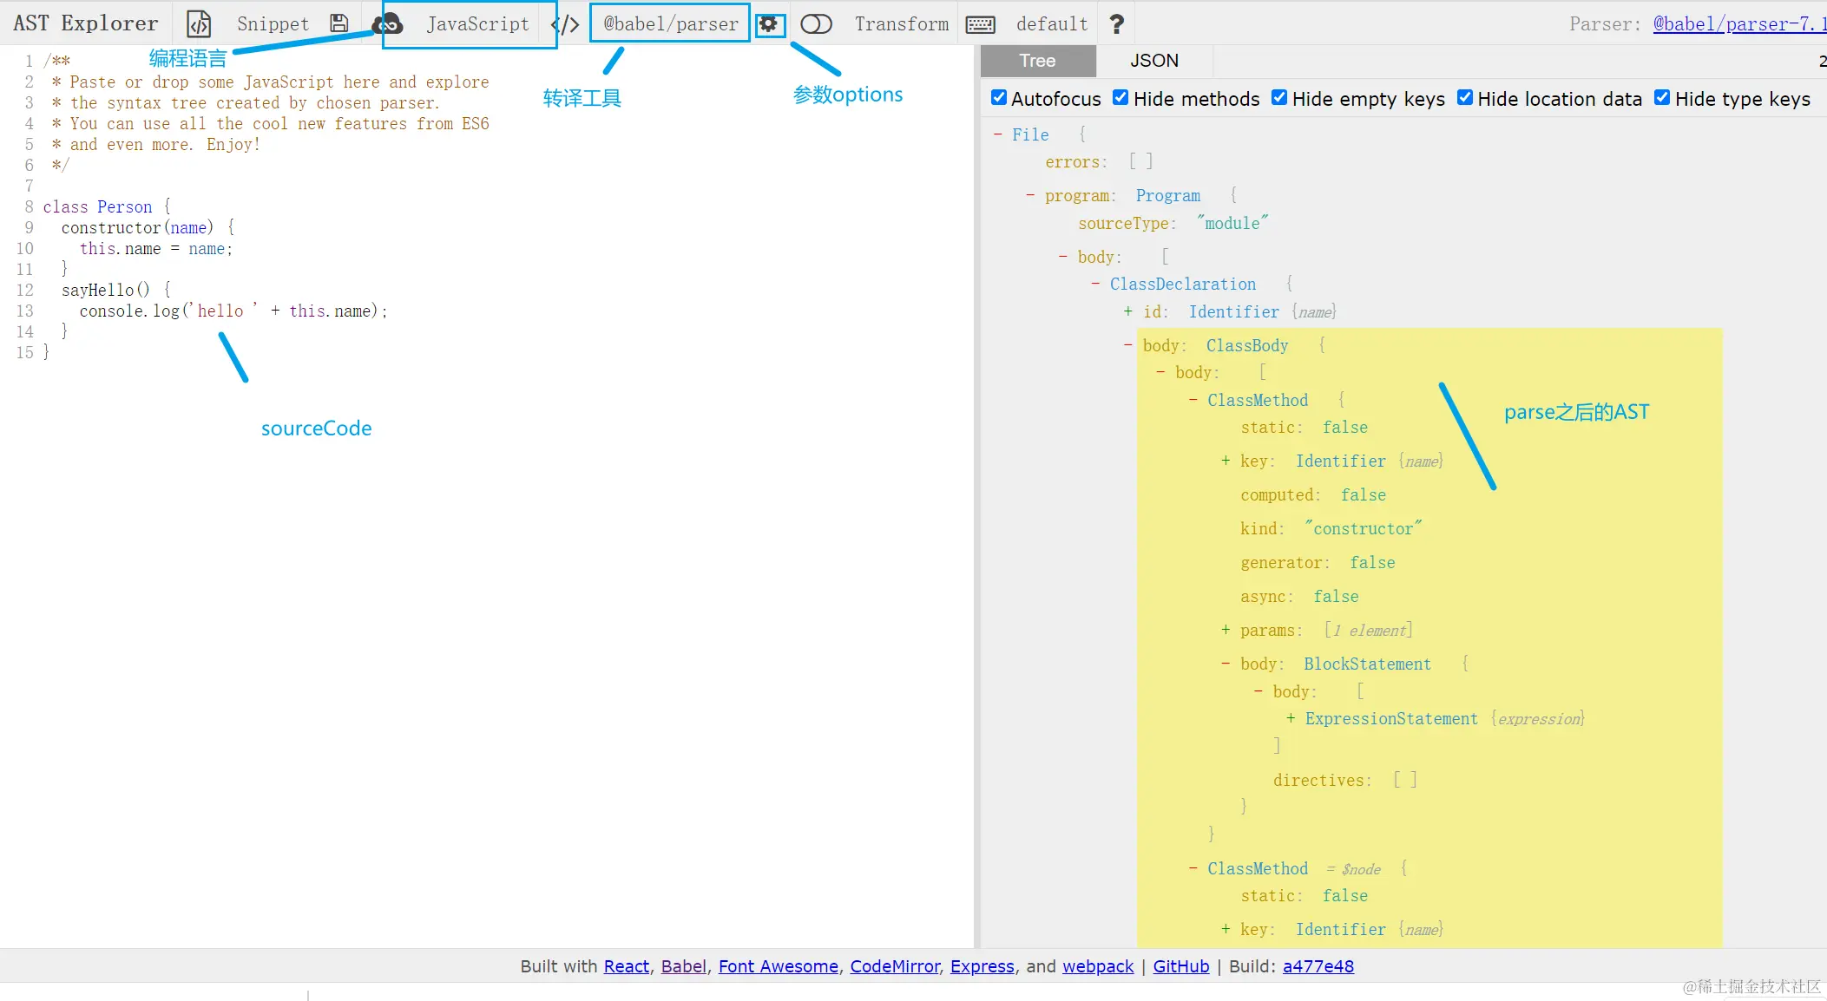Select the Tree tab

(1037, 61)
